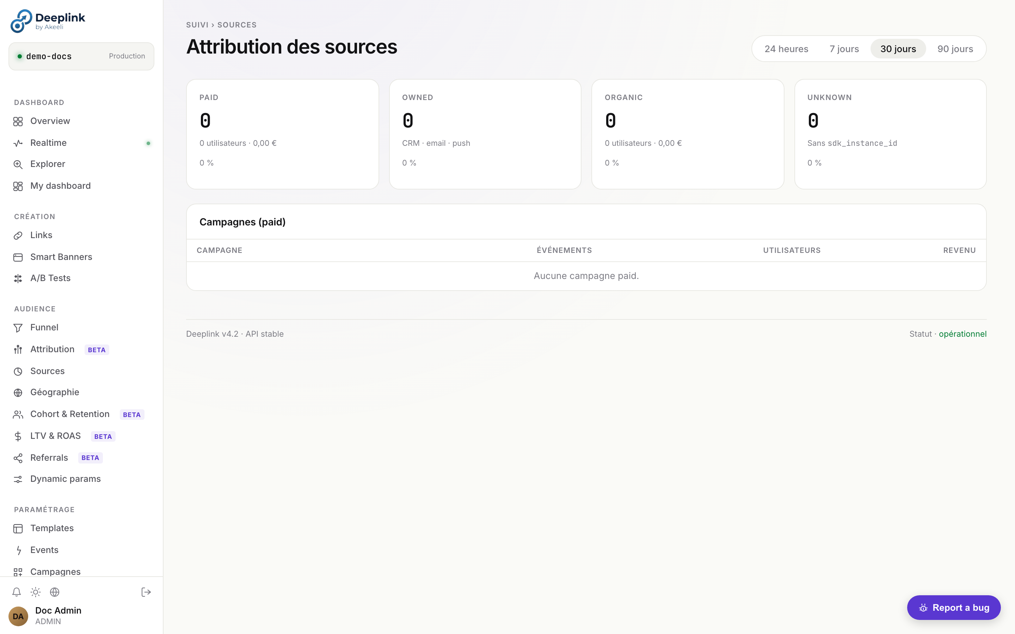This screenshot has height=634, width=1015.
Task: Click the SUIVI breadcrumb
Action: (197, 25)
